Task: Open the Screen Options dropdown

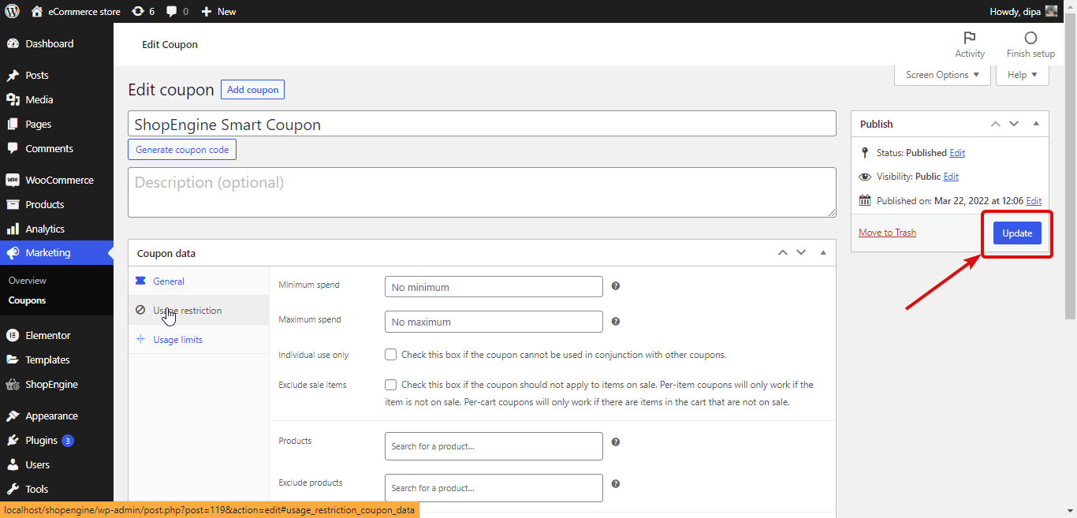Action: (x=942, y=75)
